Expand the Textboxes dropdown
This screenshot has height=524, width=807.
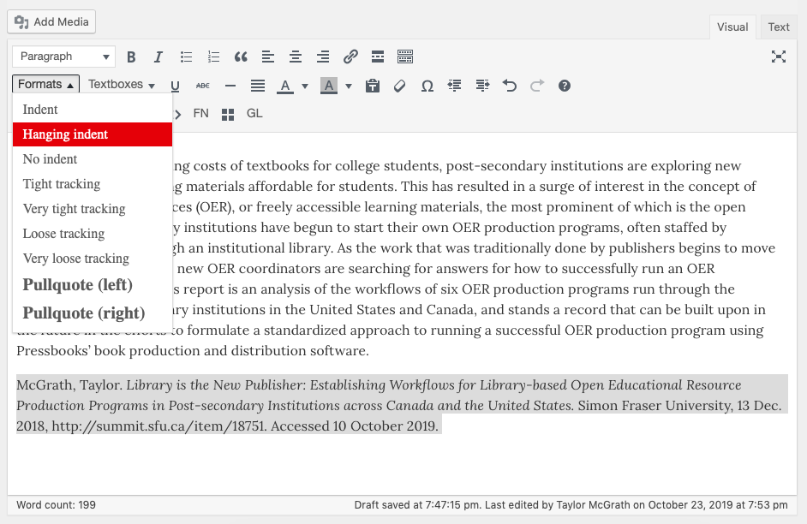(122, 85)
